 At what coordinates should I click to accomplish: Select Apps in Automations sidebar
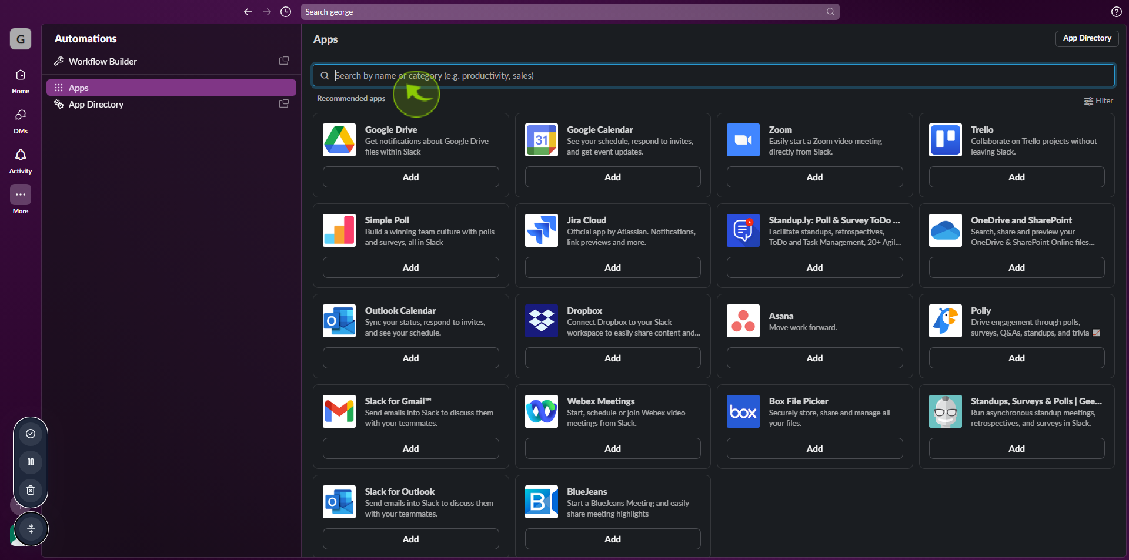pyautogui.click(x=171, y=88)
